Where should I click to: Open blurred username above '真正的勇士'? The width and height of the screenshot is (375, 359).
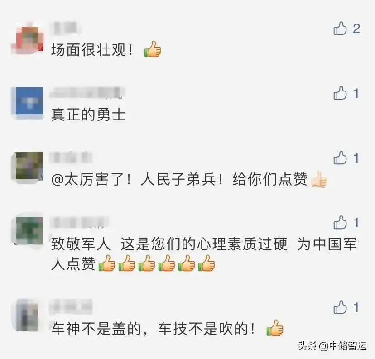click(87, 93)
